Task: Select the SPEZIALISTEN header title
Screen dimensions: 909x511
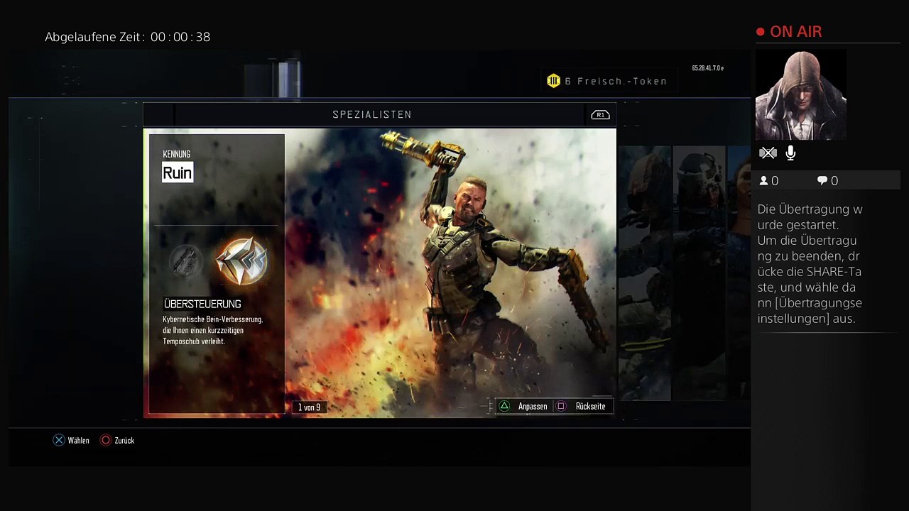Action: [372, 115]
